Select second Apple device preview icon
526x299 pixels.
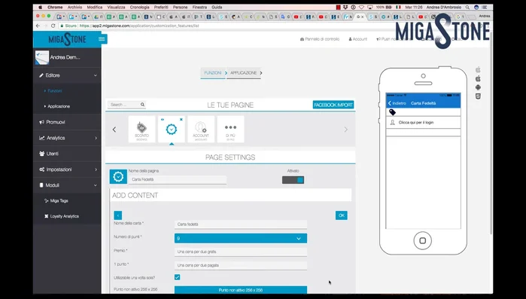pyautogui.click(x=478, y=78)
